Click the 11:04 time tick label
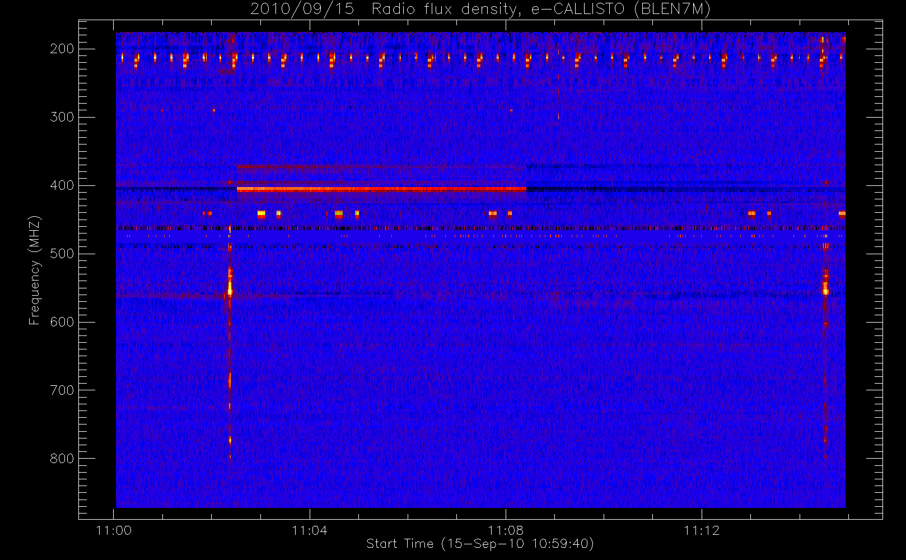The height and width of the screenshot is (560, 906). pyautogui.click(x=310, y=530)
